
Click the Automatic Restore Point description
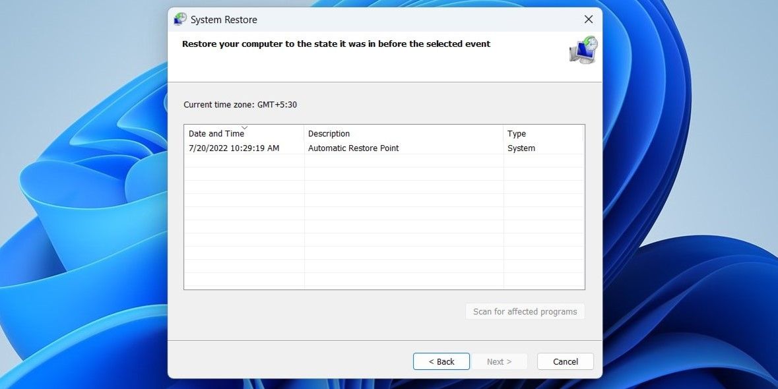coord(353,148)
